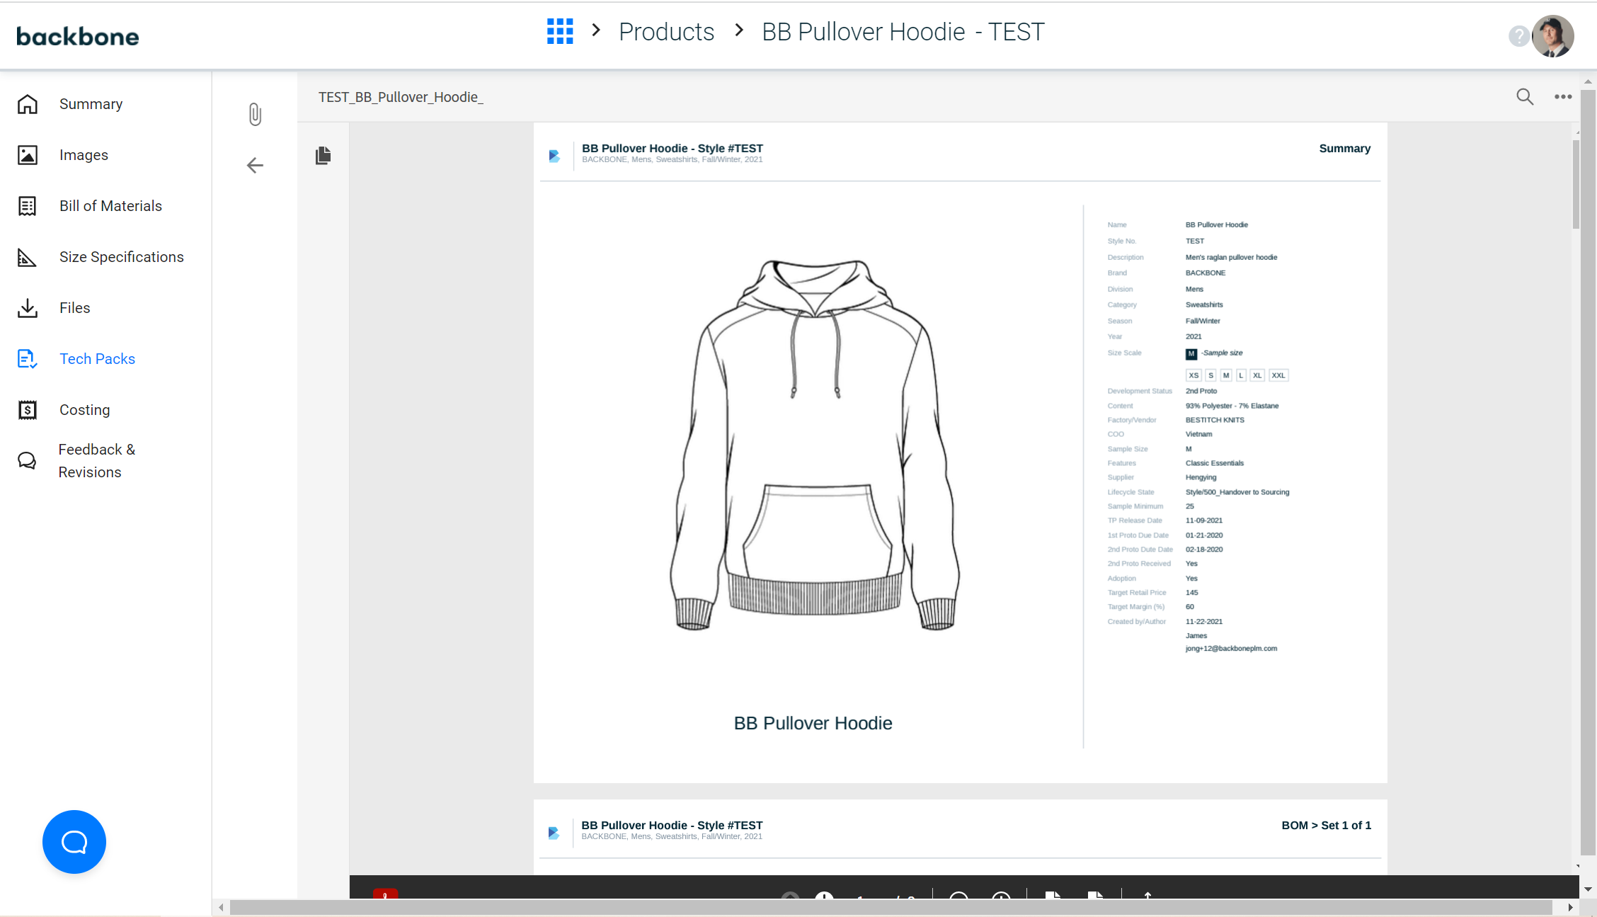Open Feedback & Revisions
This screenshot has height=917, width=1597.
(x=96, y=460)
